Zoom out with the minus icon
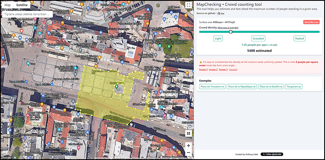 (188, 153)
